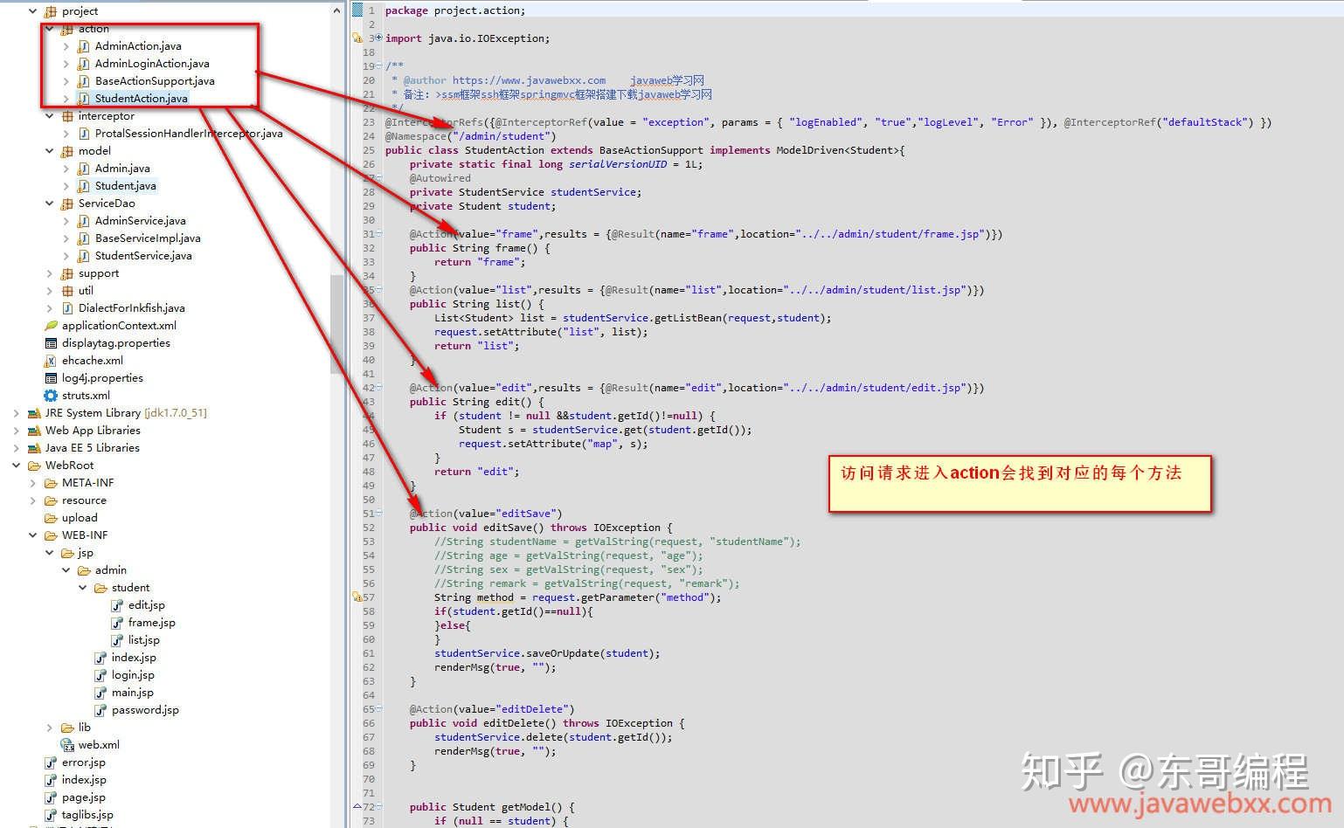Image resolution: width=1344 pixels, height=828 pixels.
Task: Click the web.xml file icon
Action: point(67,745)
